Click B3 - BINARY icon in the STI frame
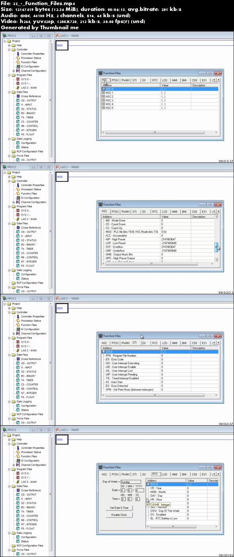This screenshot has height=557, width=234. [18, 376]
